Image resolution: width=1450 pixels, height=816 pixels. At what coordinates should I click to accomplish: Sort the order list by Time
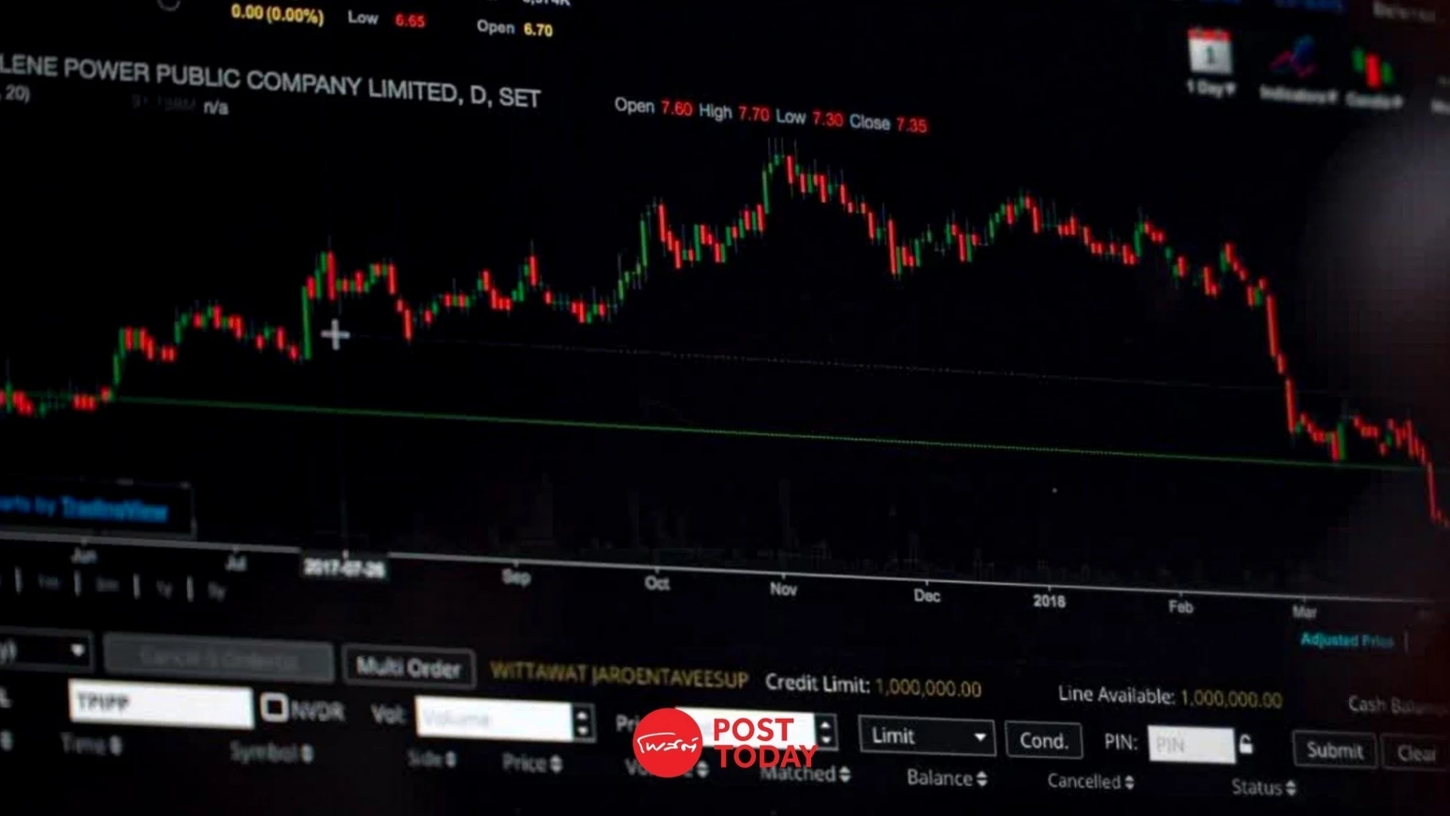[116, 745]
